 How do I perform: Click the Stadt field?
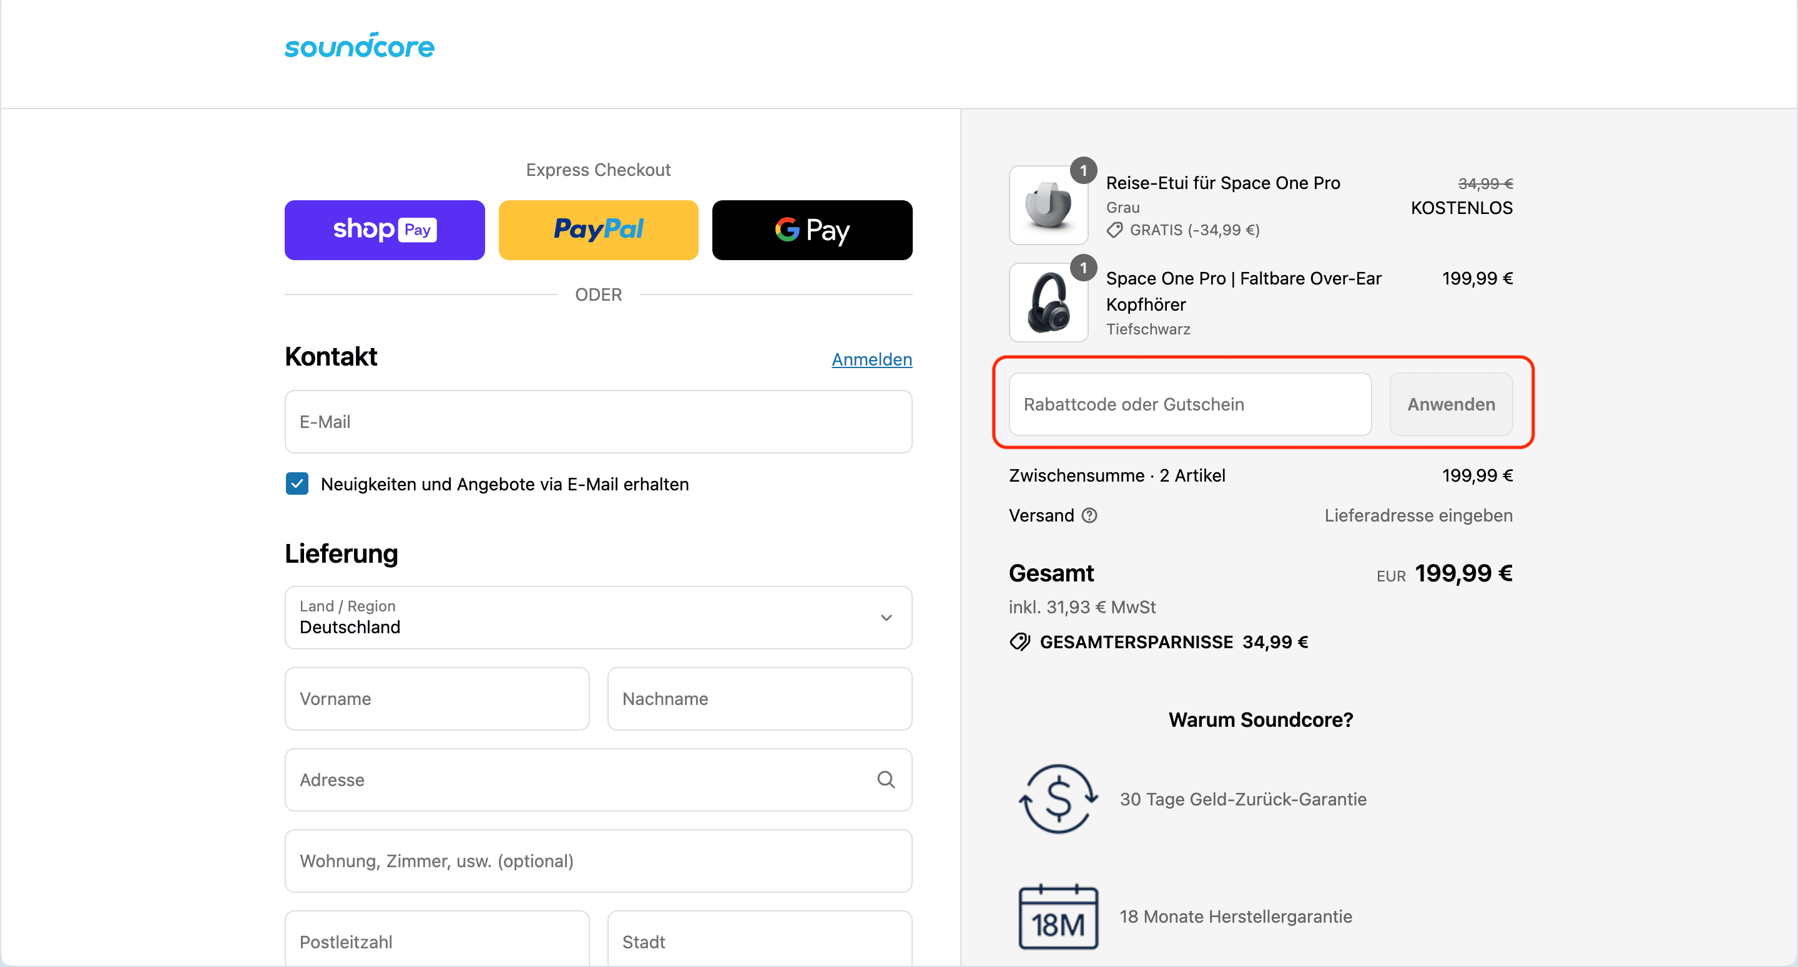pyautogui.click(x=759, y=938)
